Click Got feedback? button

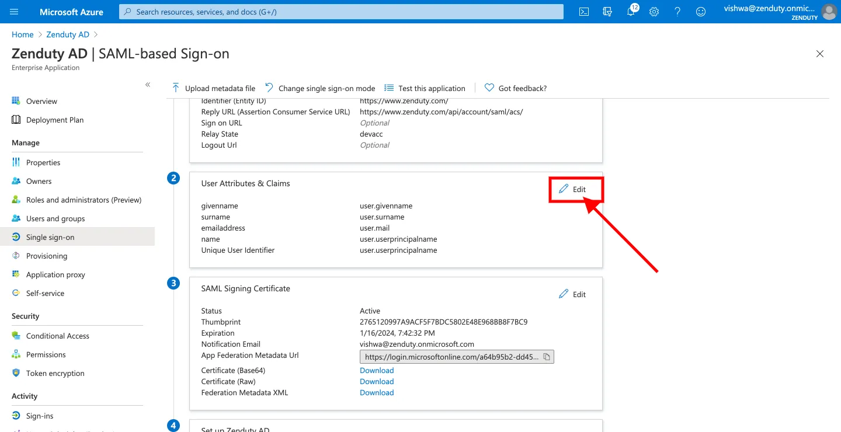click(516, 88)
